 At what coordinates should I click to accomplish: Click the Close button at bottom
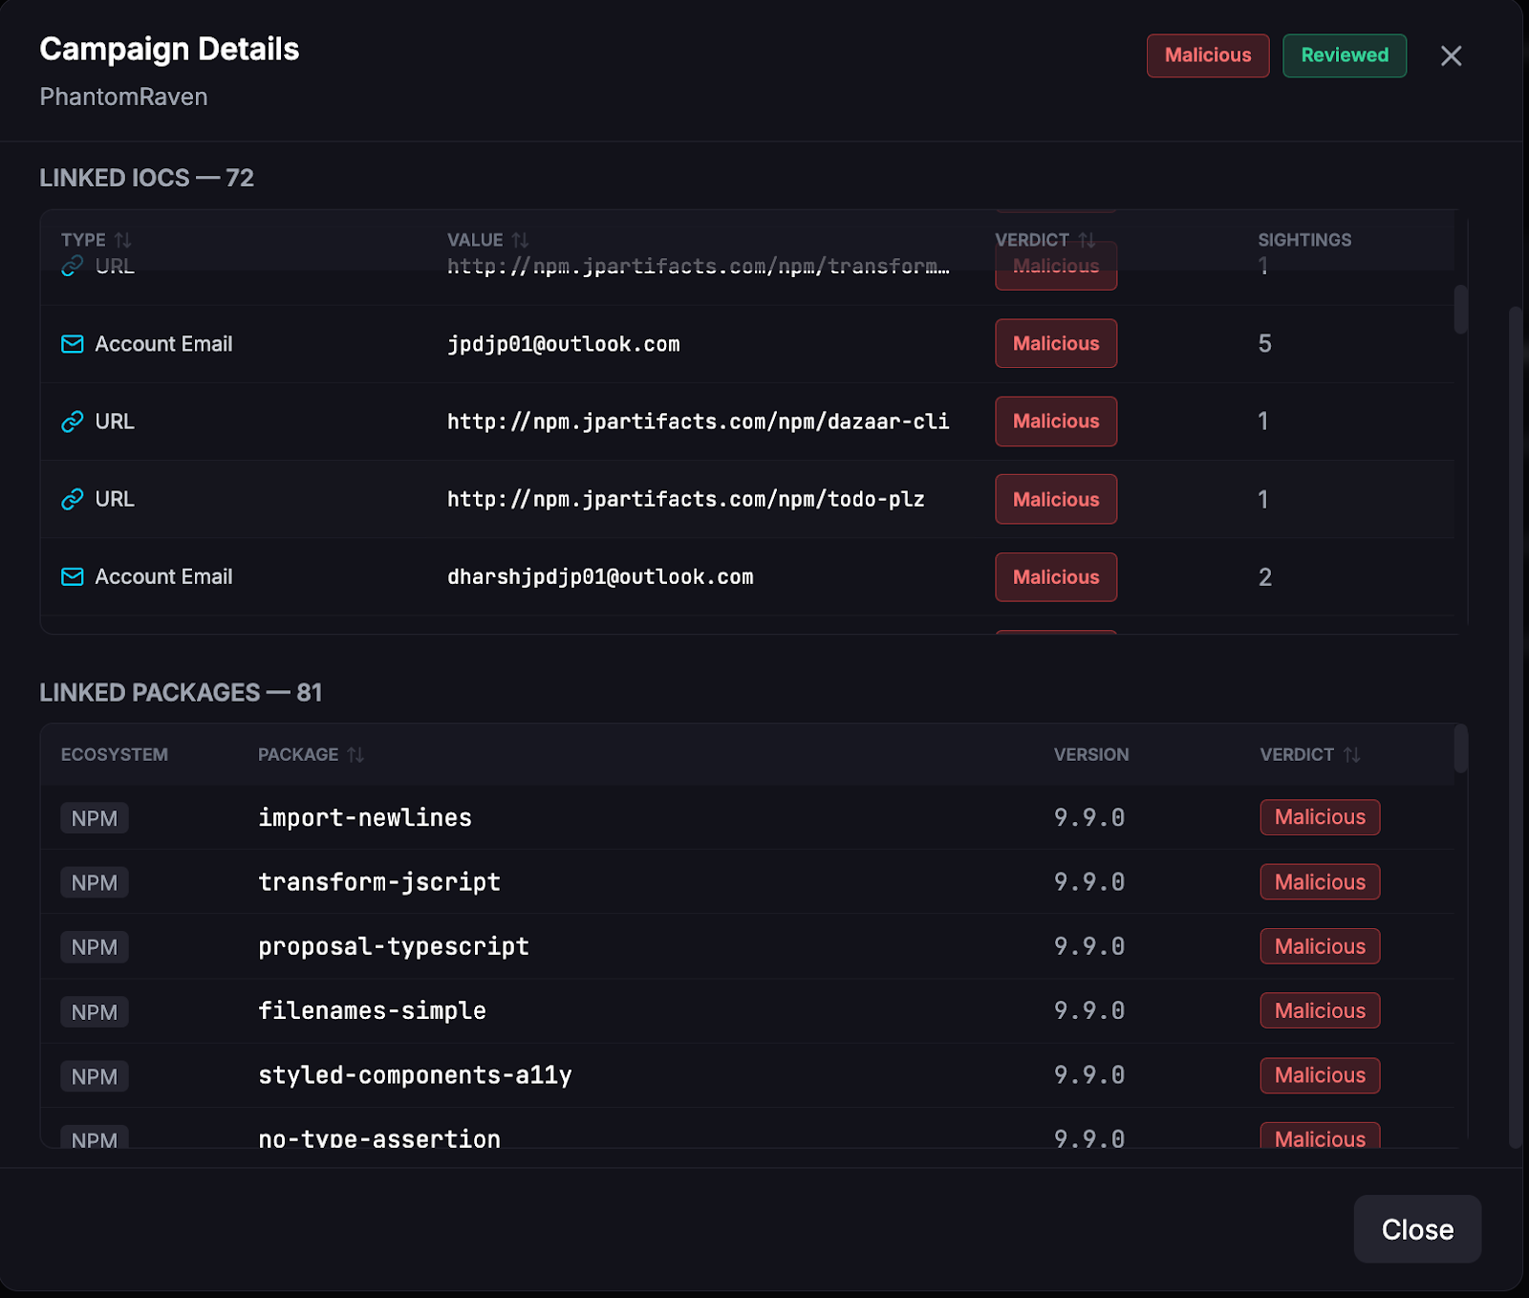1417,1229
